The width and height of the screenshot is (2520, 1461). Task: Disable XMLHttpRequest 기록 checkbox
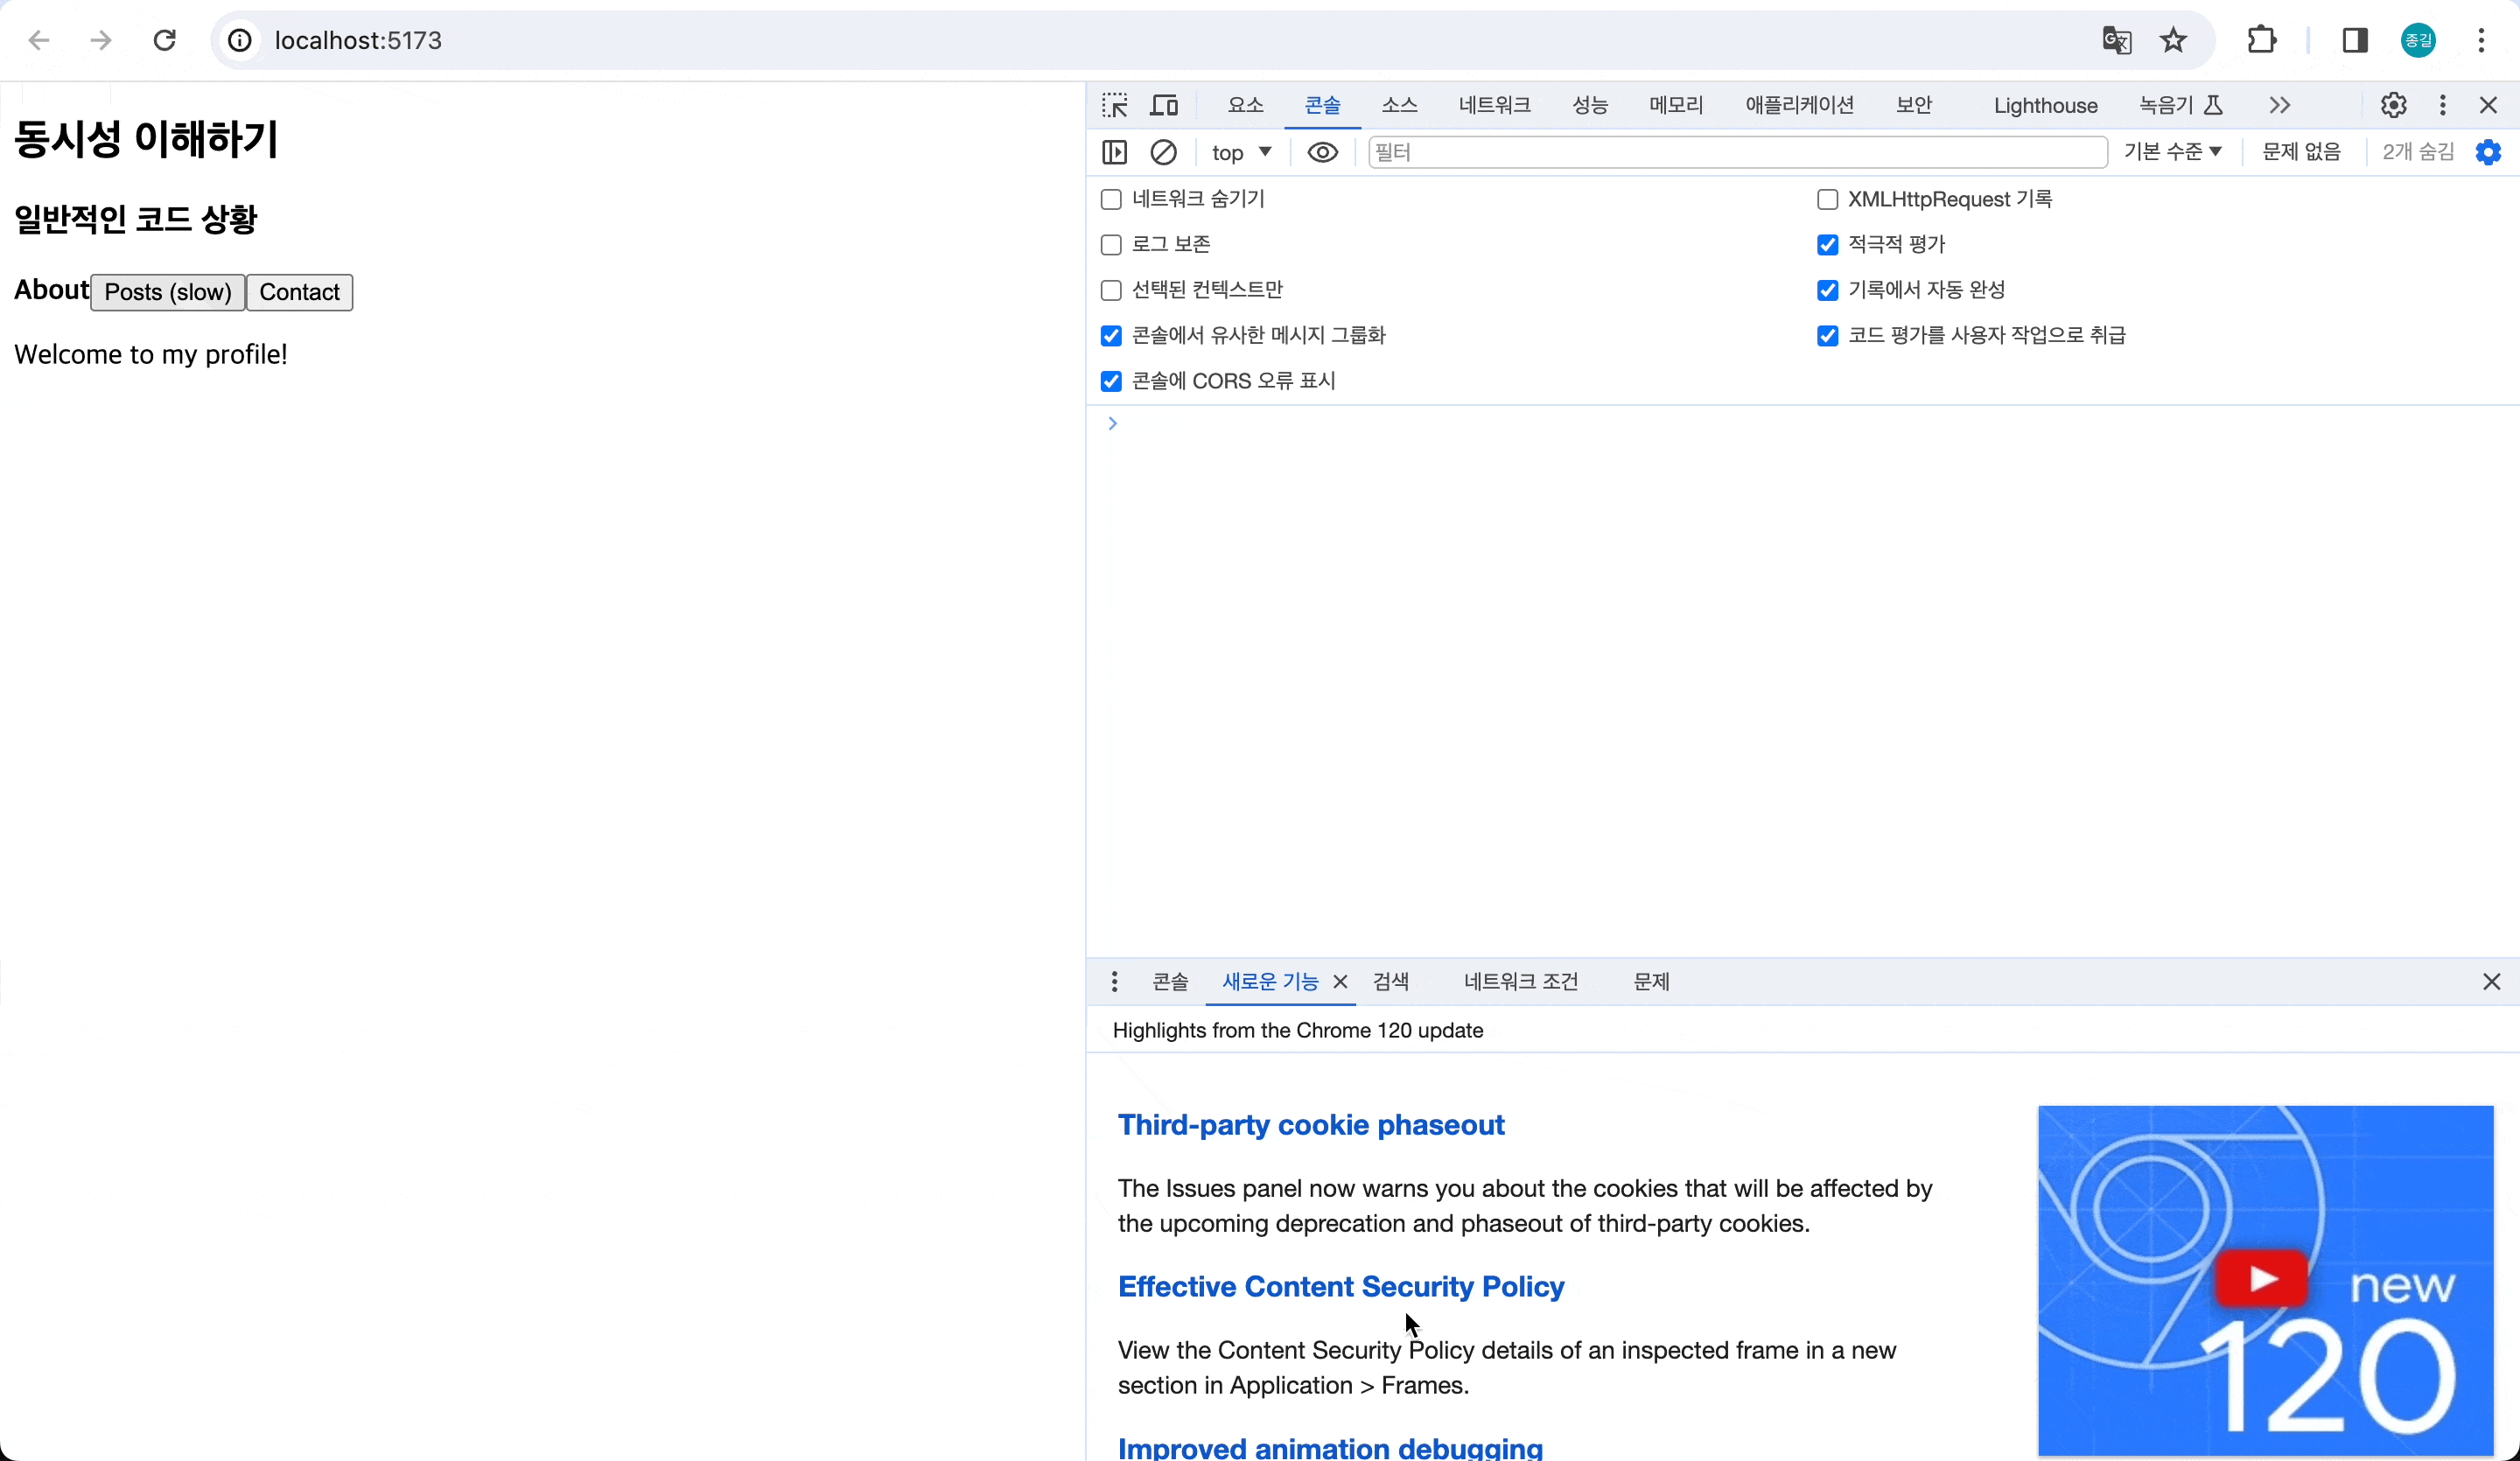(1830, 199)
